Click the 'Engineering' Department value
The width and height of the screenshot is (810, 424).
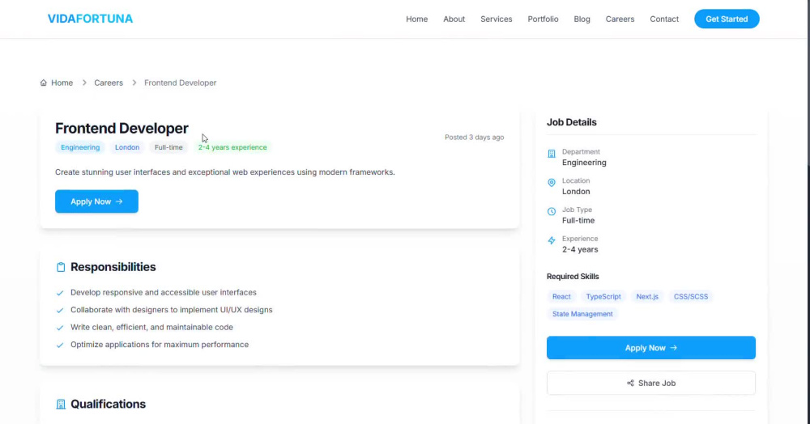pos(584,163)
